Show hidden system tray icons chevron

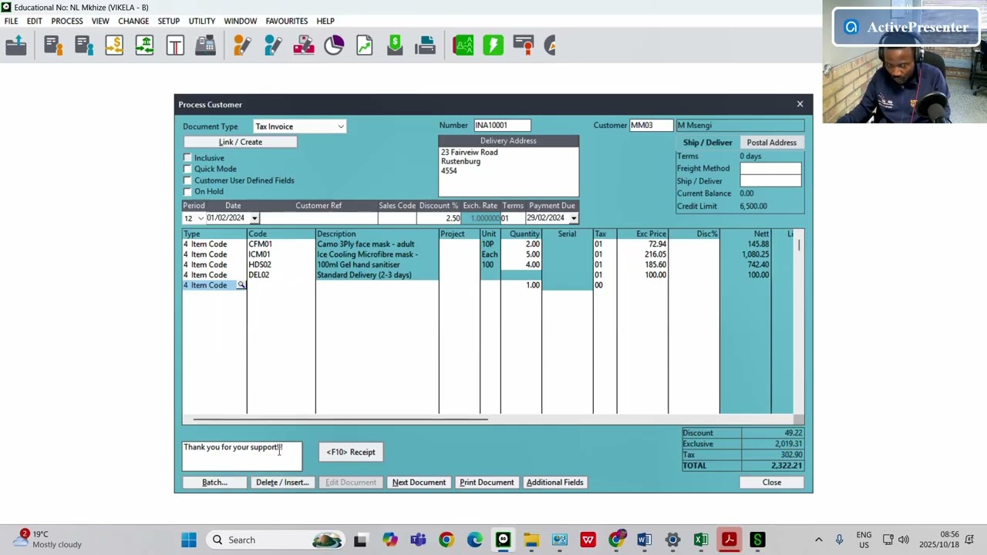click(818, 540)
